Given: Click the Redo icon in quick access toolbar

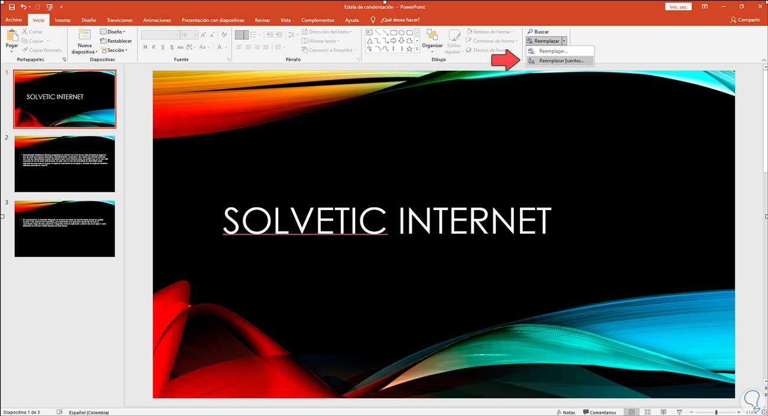Looking at the screenshot, I should (38, 6).
